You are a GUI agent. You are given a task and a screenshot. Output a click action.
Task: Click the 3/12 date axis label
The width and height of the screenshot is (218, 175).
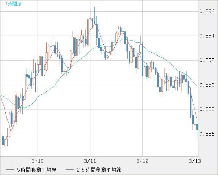point(142,161)
